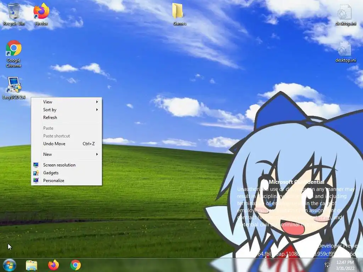Open Windows Explorer from the taskbar
Image resolution: width=363 pixels, height=272 pixels.
[32, 265]
